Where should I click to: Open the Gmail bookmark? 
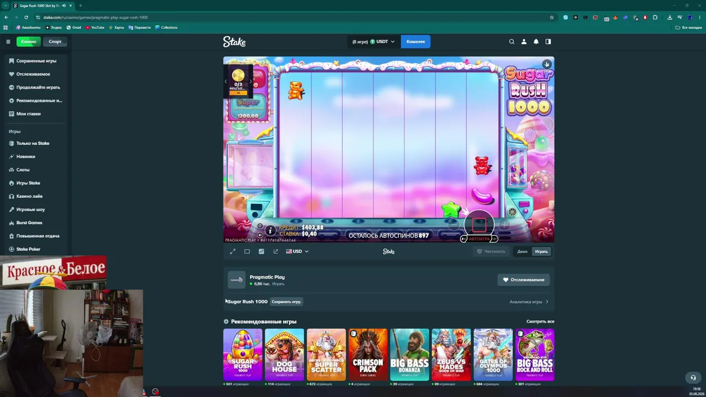tap(74, 28)
